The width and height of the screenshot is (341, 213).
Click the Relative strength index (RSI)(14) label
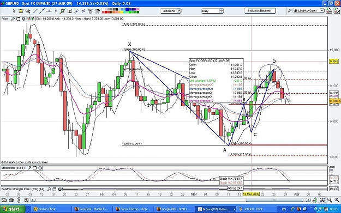pyautogui.click(x=23, y=189)
